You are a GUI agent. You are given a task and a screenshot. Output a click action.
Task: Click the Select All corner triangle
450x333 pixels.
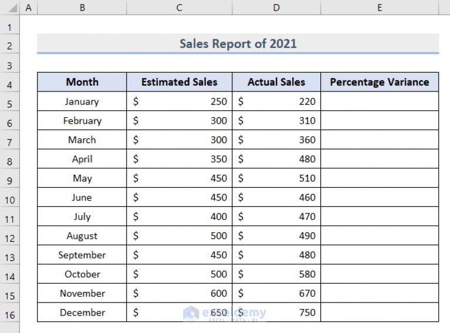(x=13, y=8)
